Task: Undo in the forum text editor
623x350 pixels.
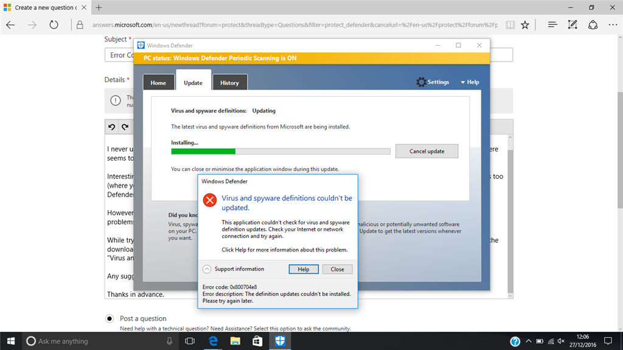Action: coord(112,127)
